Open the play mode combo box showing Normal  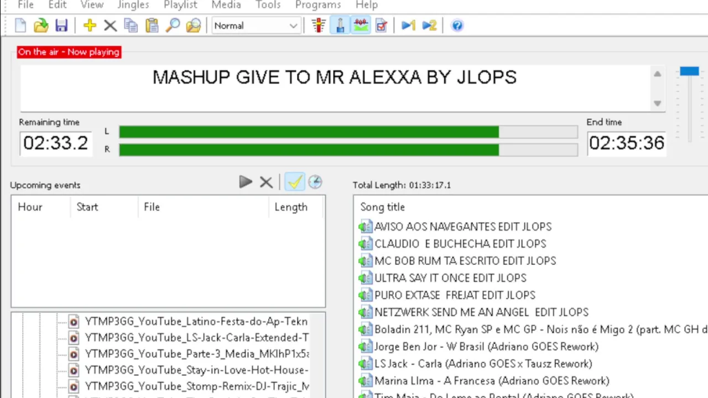pyautogui.click(x=256, y=25)
